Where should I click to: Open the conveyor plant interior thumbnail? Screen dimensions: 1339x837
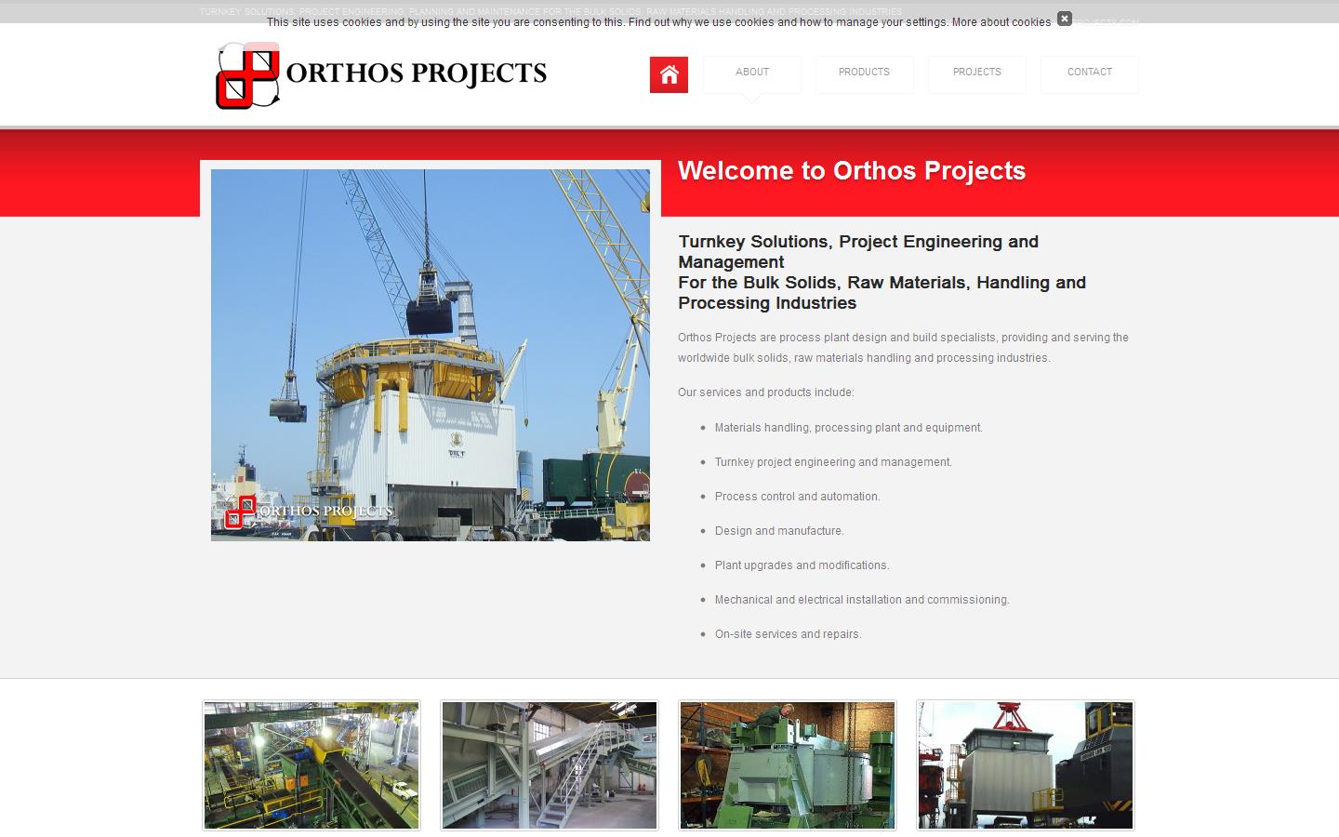tap(312, 764)
